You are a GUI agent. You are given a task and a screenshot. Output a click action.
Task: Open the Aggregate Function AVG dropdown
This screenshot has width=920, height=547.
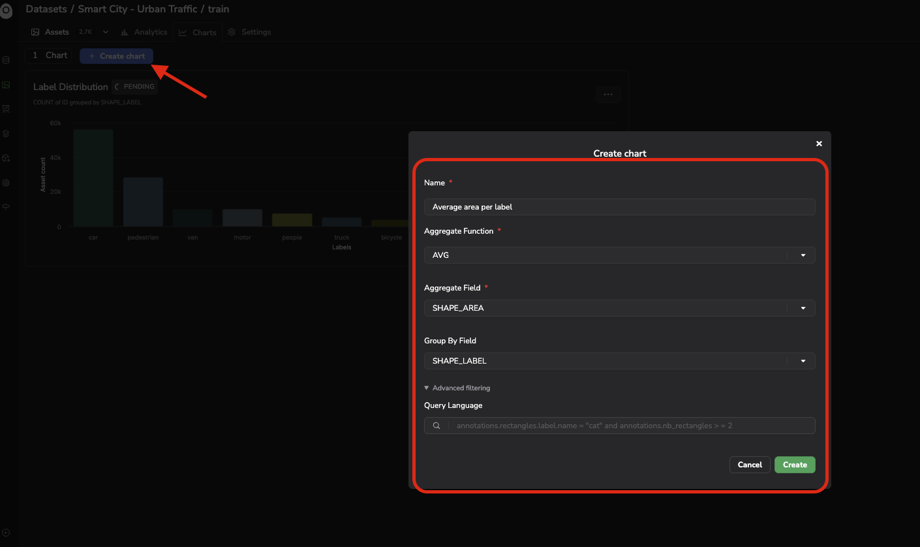tap(620, 255)
